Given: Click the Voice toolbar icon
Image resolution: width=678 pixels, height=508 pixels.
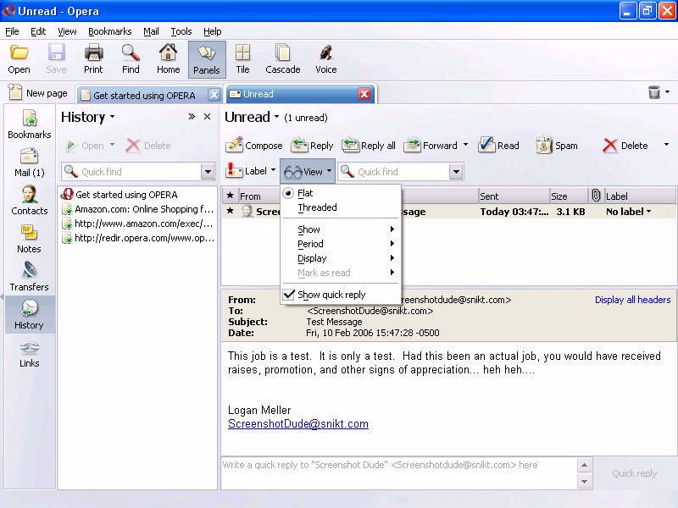Looking at the screenshot, I should pos(325,53).
